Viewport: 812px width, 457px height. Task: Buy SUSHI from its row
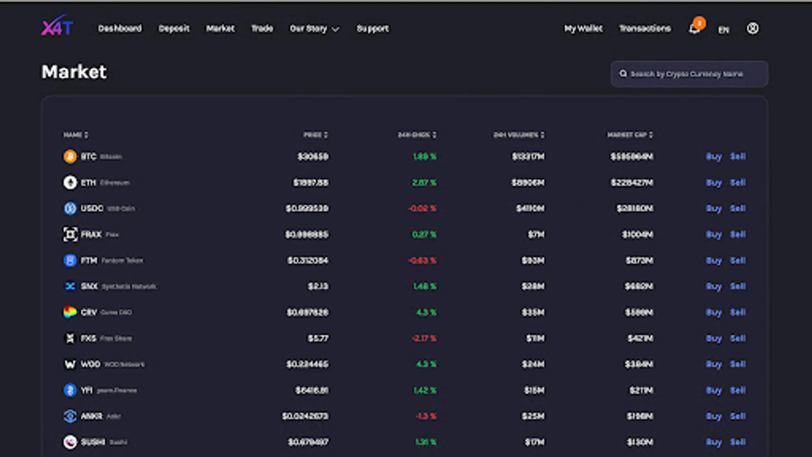(x=714, y=442)
